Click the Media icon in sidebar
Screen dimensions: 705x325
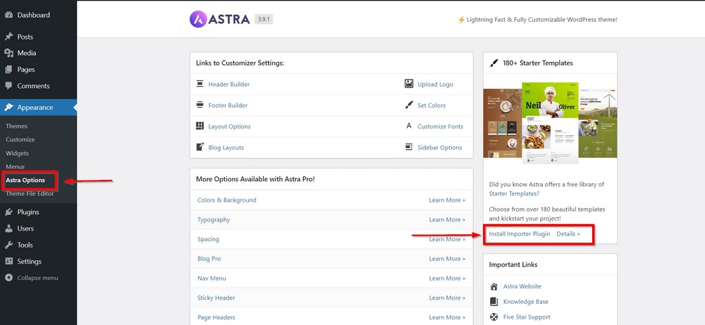click(8, 53)
